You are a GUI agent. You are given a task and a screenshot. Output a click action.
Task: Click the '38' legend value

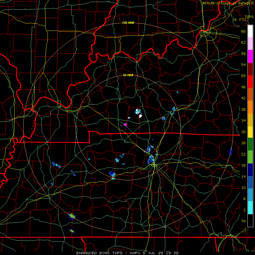(243, 109)
